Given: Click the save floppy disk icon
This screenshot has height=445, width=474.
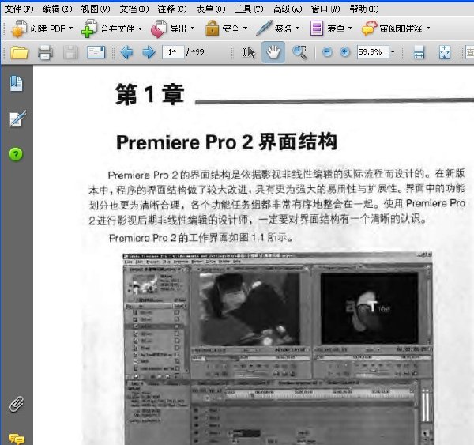Looking at the screenshot, I should click(x=71, y=52).
